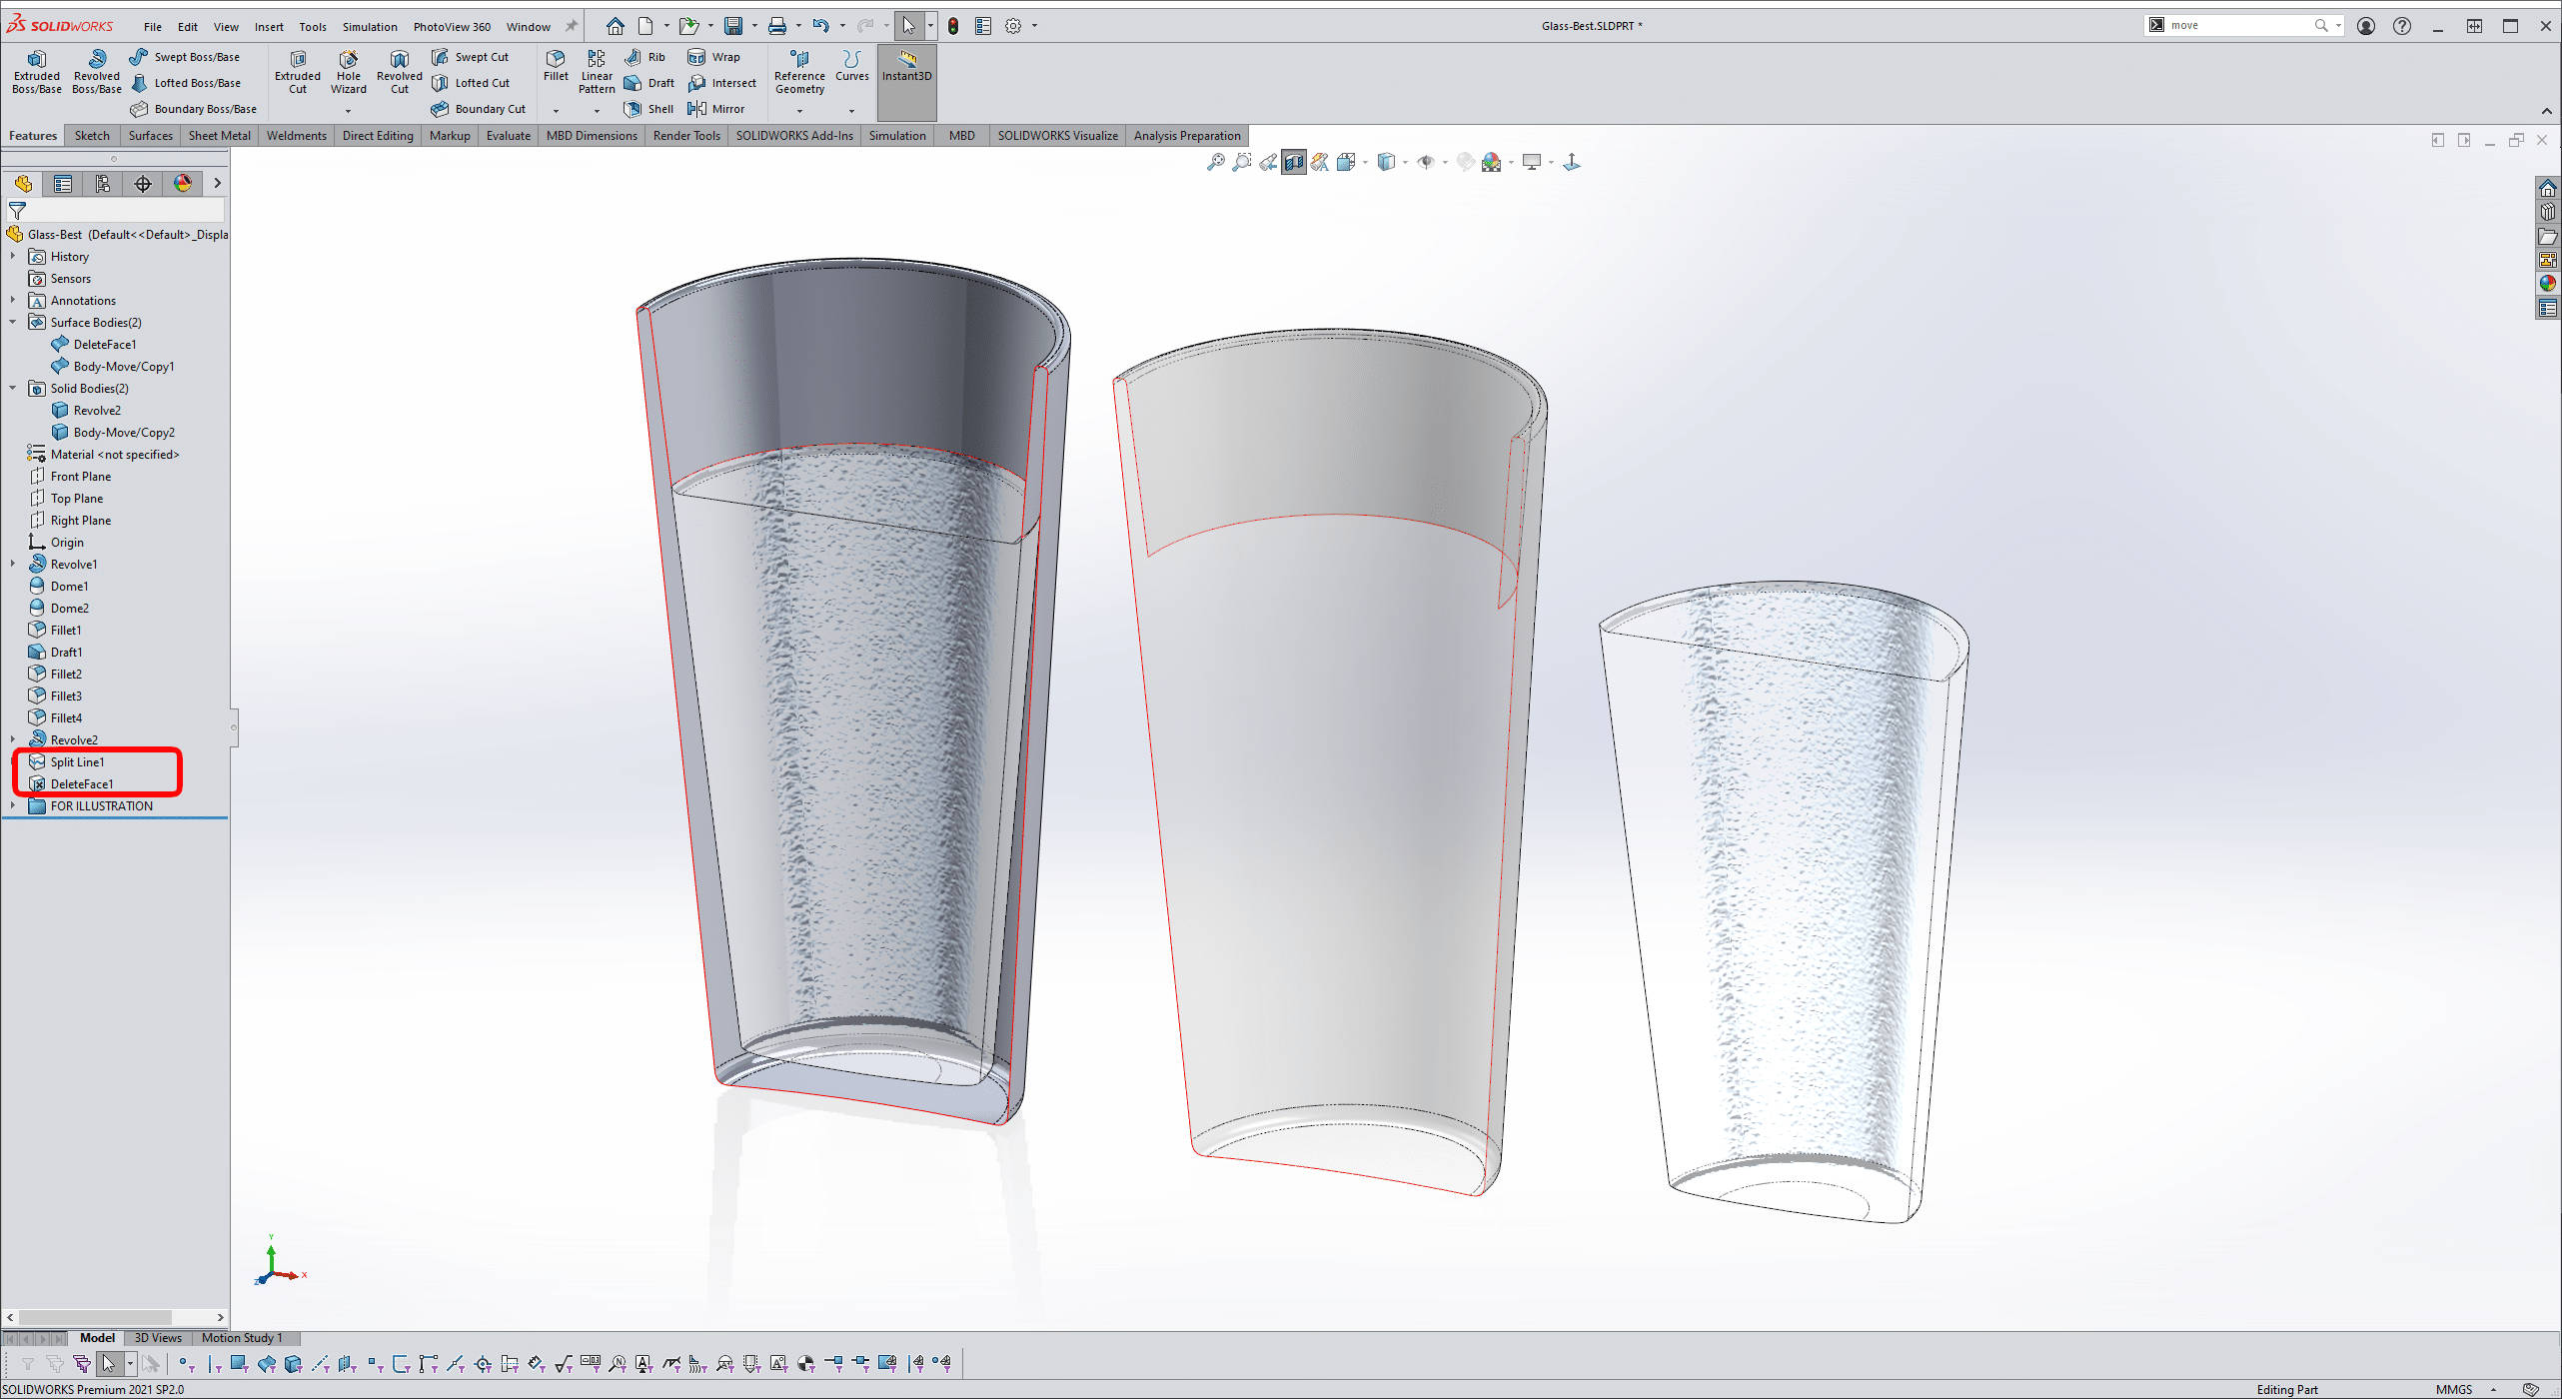Select the Swept Cut tool
The height and width of the screenshot is (1399, 2562).
471,57
